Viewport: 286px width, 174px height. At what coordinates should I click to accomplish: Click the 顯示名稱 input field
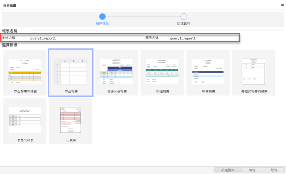tap(203, 38)
